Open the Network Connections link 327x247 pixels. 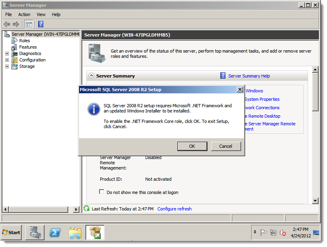(262, 108)
